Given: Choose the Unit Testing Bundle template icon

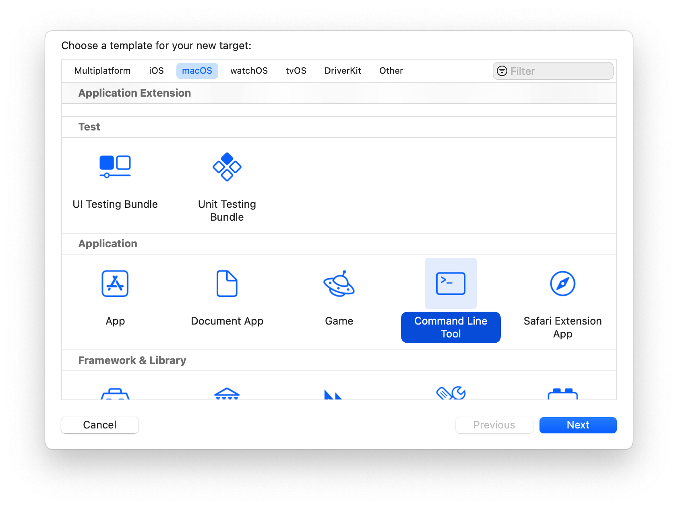Looking at the screenshot, I should 227,166.
